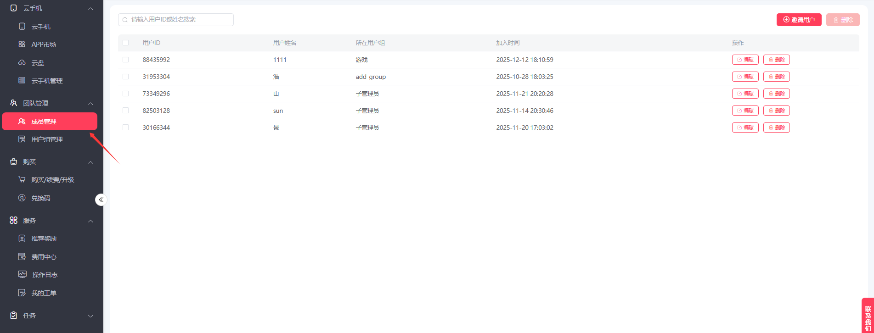Image resolution: width=874 pixels, height=333 pixels.
Task: Click the 云手机管理 icon in sidebar
Action: (x=22, y=81)
